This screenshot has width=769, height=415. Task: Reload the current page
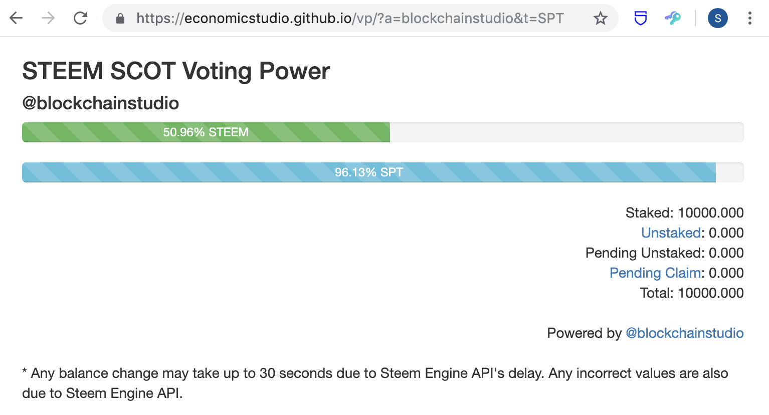pos(80,19)
